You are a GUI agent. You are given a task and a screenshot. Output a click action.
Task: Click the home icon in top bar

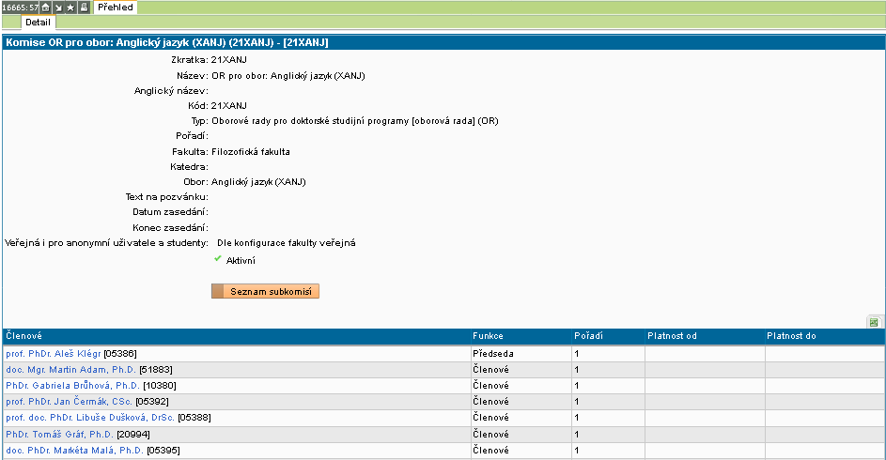(x=45, y=7)
